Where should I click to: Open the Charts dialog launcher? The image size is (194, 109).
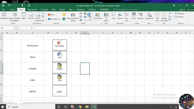click(102, 23)
